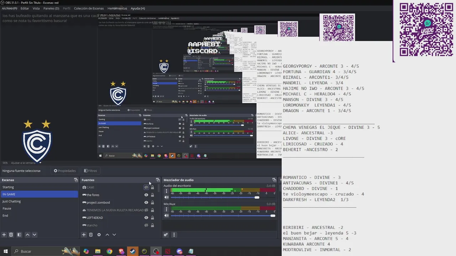Screen dimensions: 456x256
Task: Open Windows Start menu
Action: [x=6, y=251]
